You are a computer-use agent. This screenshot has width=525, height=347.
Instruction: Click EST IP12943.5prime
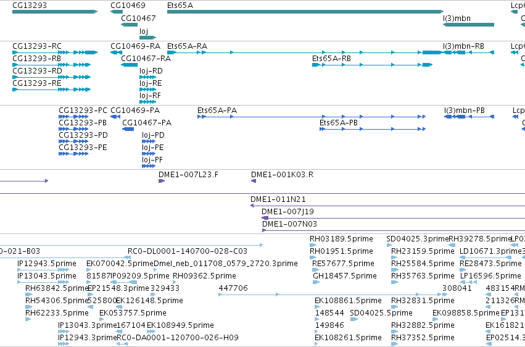coord(43,270)
